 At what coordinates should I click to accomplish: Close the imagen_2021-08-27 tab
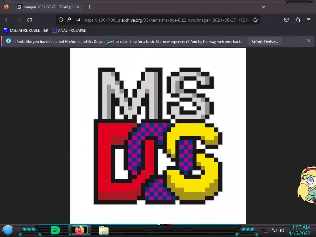point(78,7)
